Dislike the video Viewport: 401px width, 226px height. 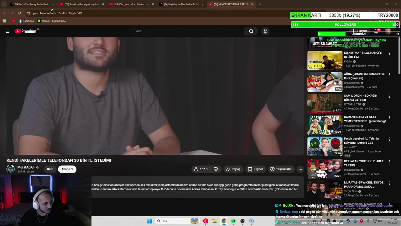click(216, 169)
